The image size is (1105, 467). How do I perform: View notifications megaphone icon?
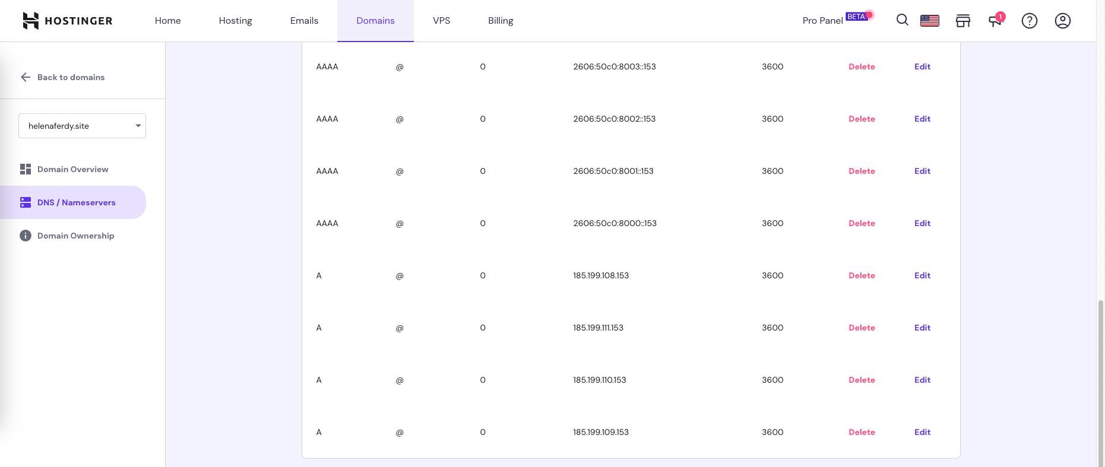[995, 21]
